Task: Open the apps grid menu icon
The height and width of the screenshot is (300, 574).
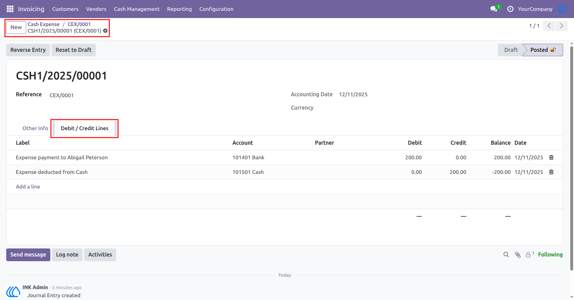Action: (10, 9)
